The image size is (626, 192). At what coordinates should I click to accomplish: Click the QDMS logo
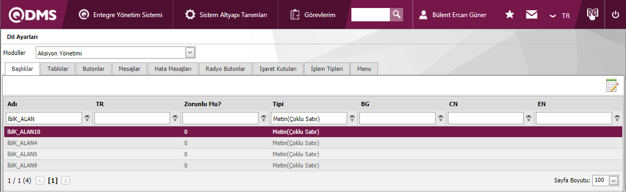pos(33,15)
